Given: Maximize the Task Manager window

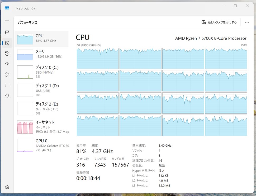Looking at the screenshot, I should point(235,6).
